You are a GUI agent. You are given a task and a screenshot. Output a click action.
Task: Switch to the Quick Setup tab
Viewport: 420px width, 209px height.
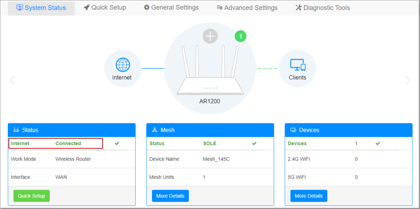pos(105,8)
